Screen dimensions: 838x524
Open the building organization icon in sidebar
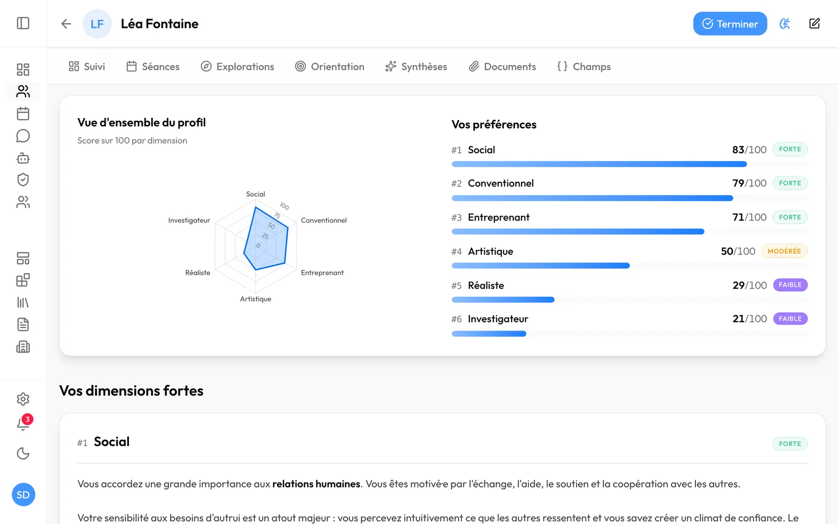(23, 346)
